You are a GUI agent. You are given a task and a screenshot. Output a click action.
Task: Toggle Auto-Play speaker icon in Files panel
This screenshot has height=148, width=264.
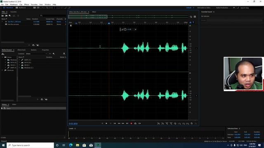point(38,45)
